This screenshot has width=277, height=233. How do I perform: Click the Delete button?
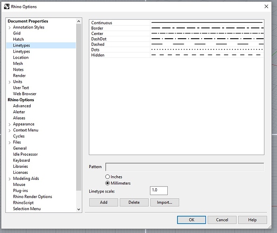[134, 202]
